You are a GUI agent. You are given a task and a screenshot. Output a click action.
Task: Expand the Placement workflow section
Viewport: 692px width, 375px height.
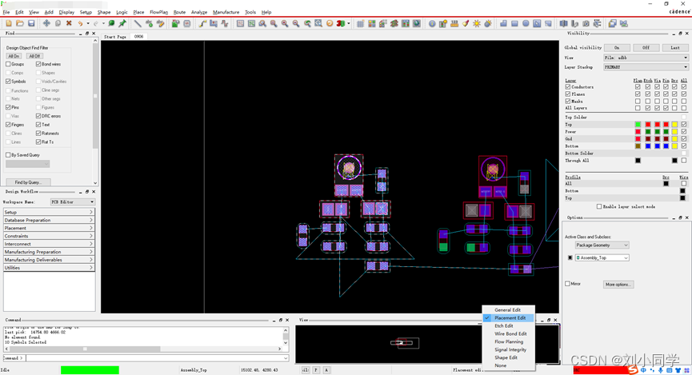48,228
